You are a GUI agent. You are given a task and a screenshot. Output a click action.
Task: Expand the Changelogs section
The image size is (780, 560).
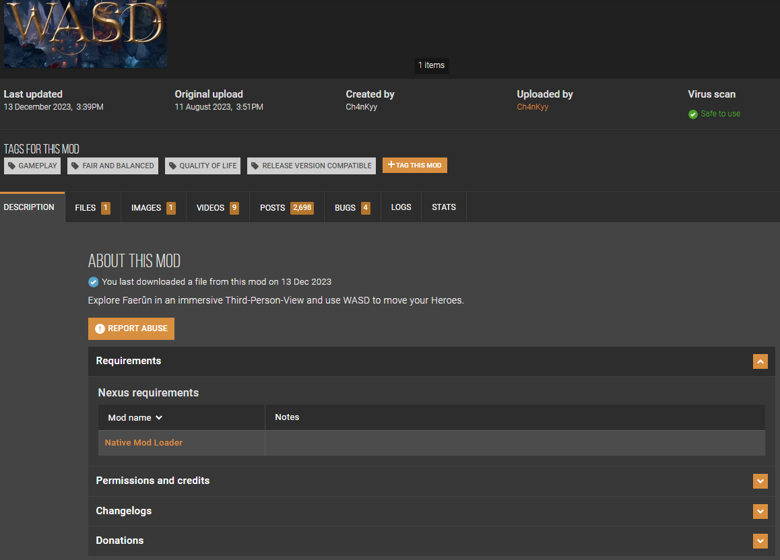(760, 512)
